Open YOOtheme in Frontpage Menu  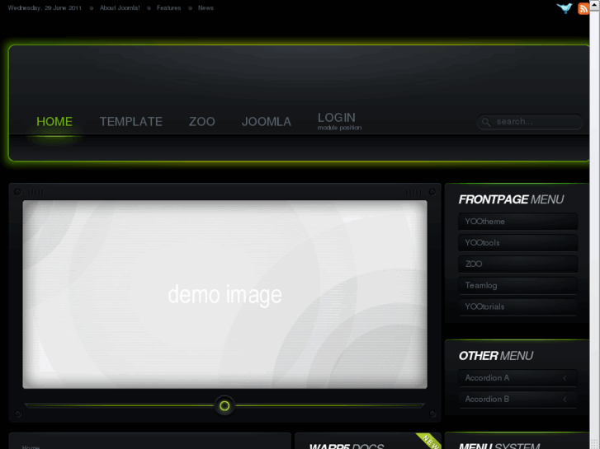[517, 222]
